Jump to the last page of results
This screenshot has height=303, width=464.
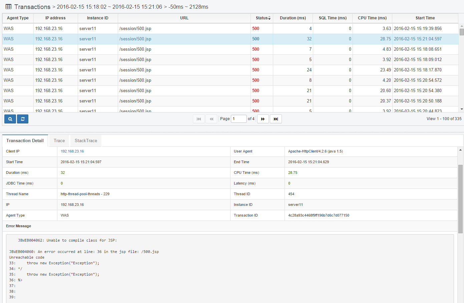pyautogui.click(x=276, y=119)
